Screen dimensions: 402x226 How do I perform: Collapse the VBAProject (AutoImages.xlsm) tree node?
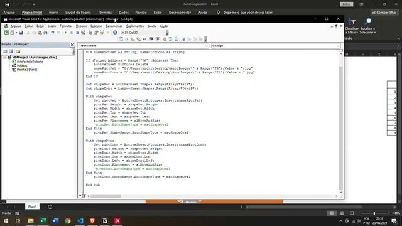[x=4, y=57]
